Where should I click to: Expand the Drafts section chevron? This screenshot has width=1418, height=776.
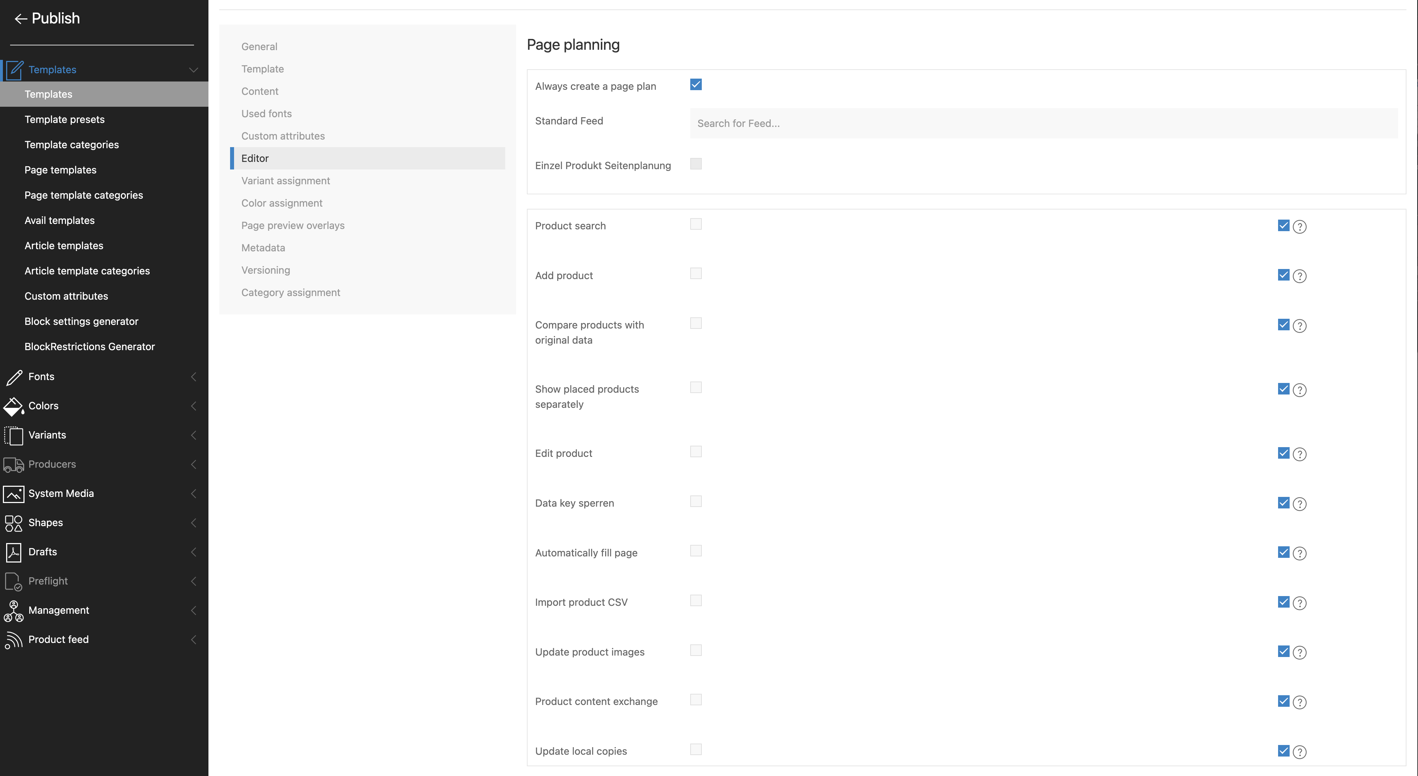(193, 552)
